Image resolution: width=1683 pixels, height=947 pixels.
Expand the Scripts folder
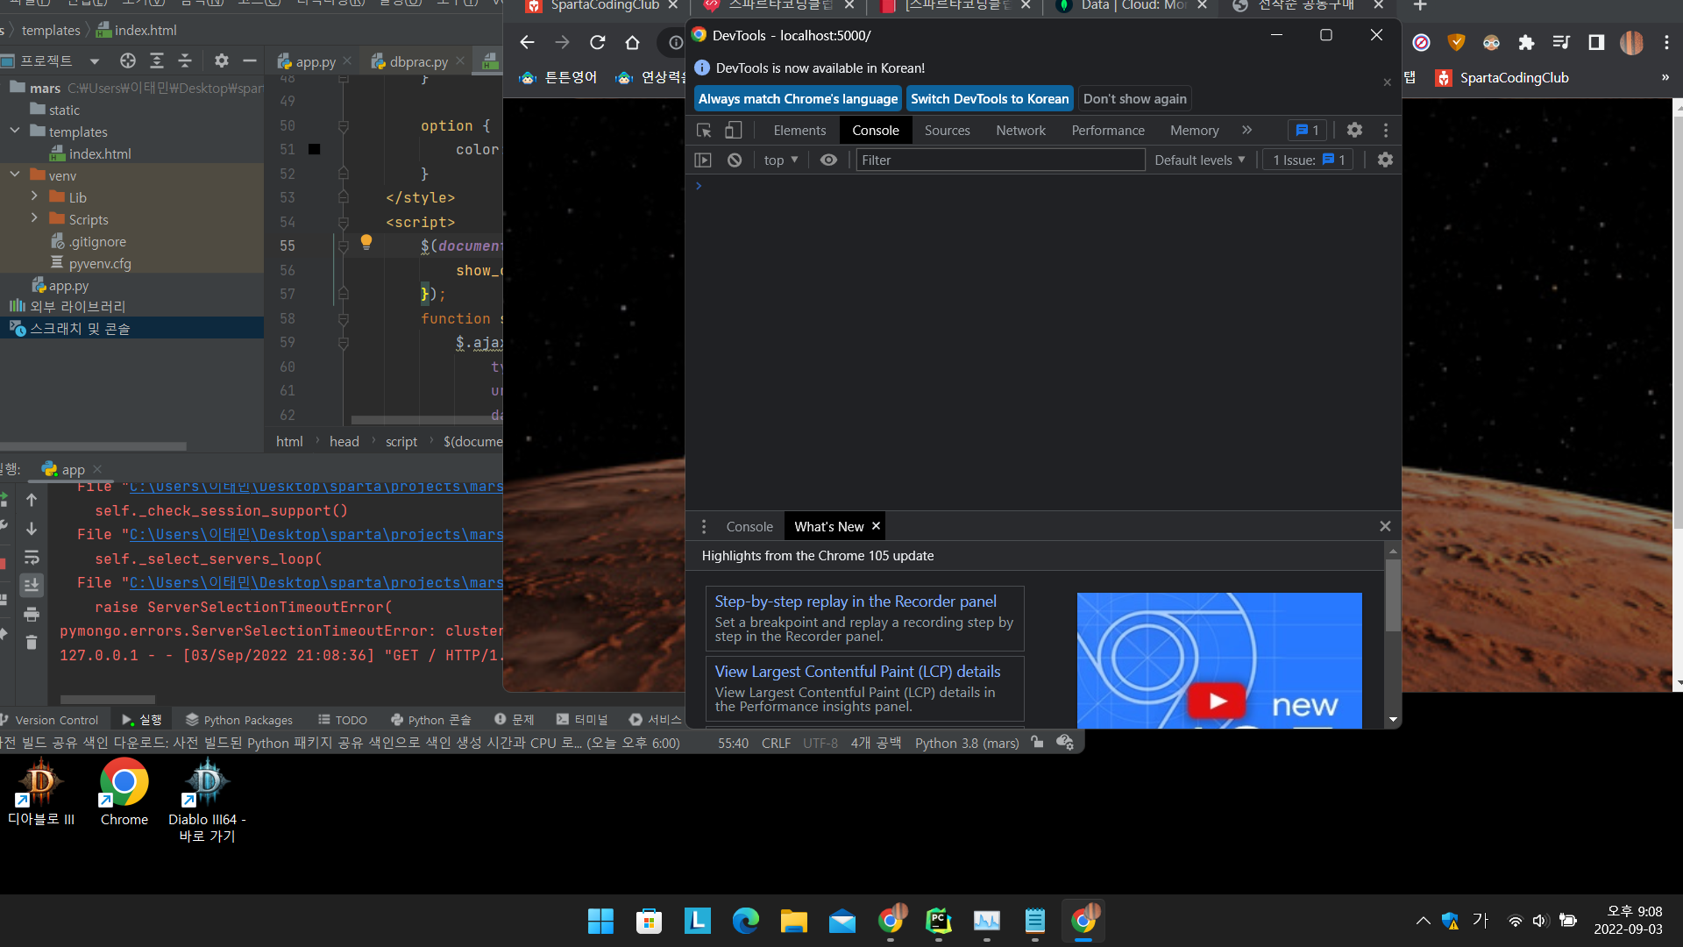point(34,219)
